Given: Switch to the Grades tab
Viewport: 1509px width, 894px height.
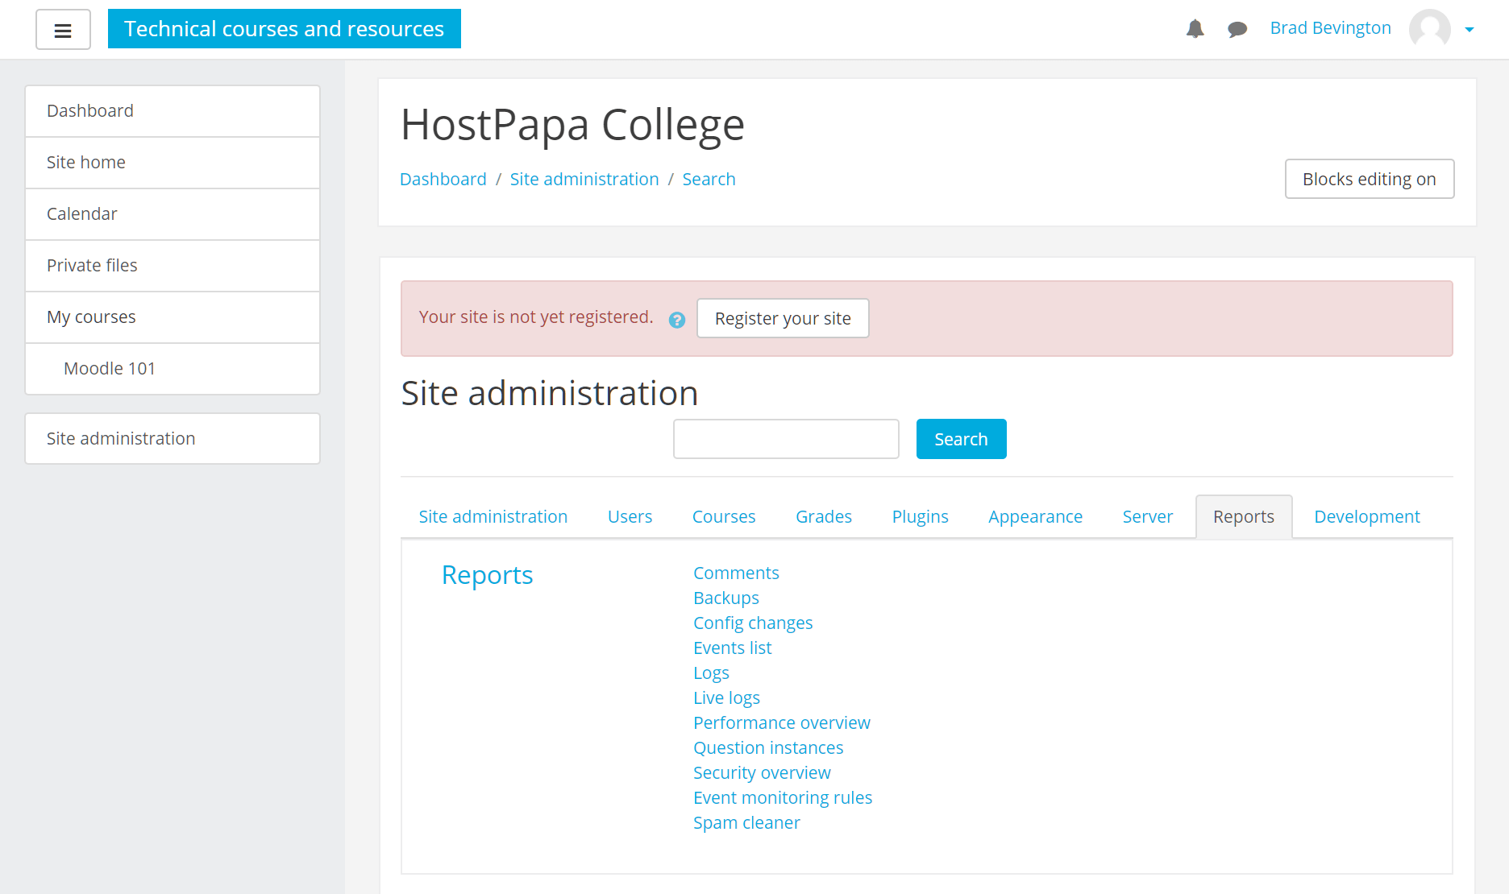Looking at the screenshot, I should pyautogui.click(x=823, y=516).
